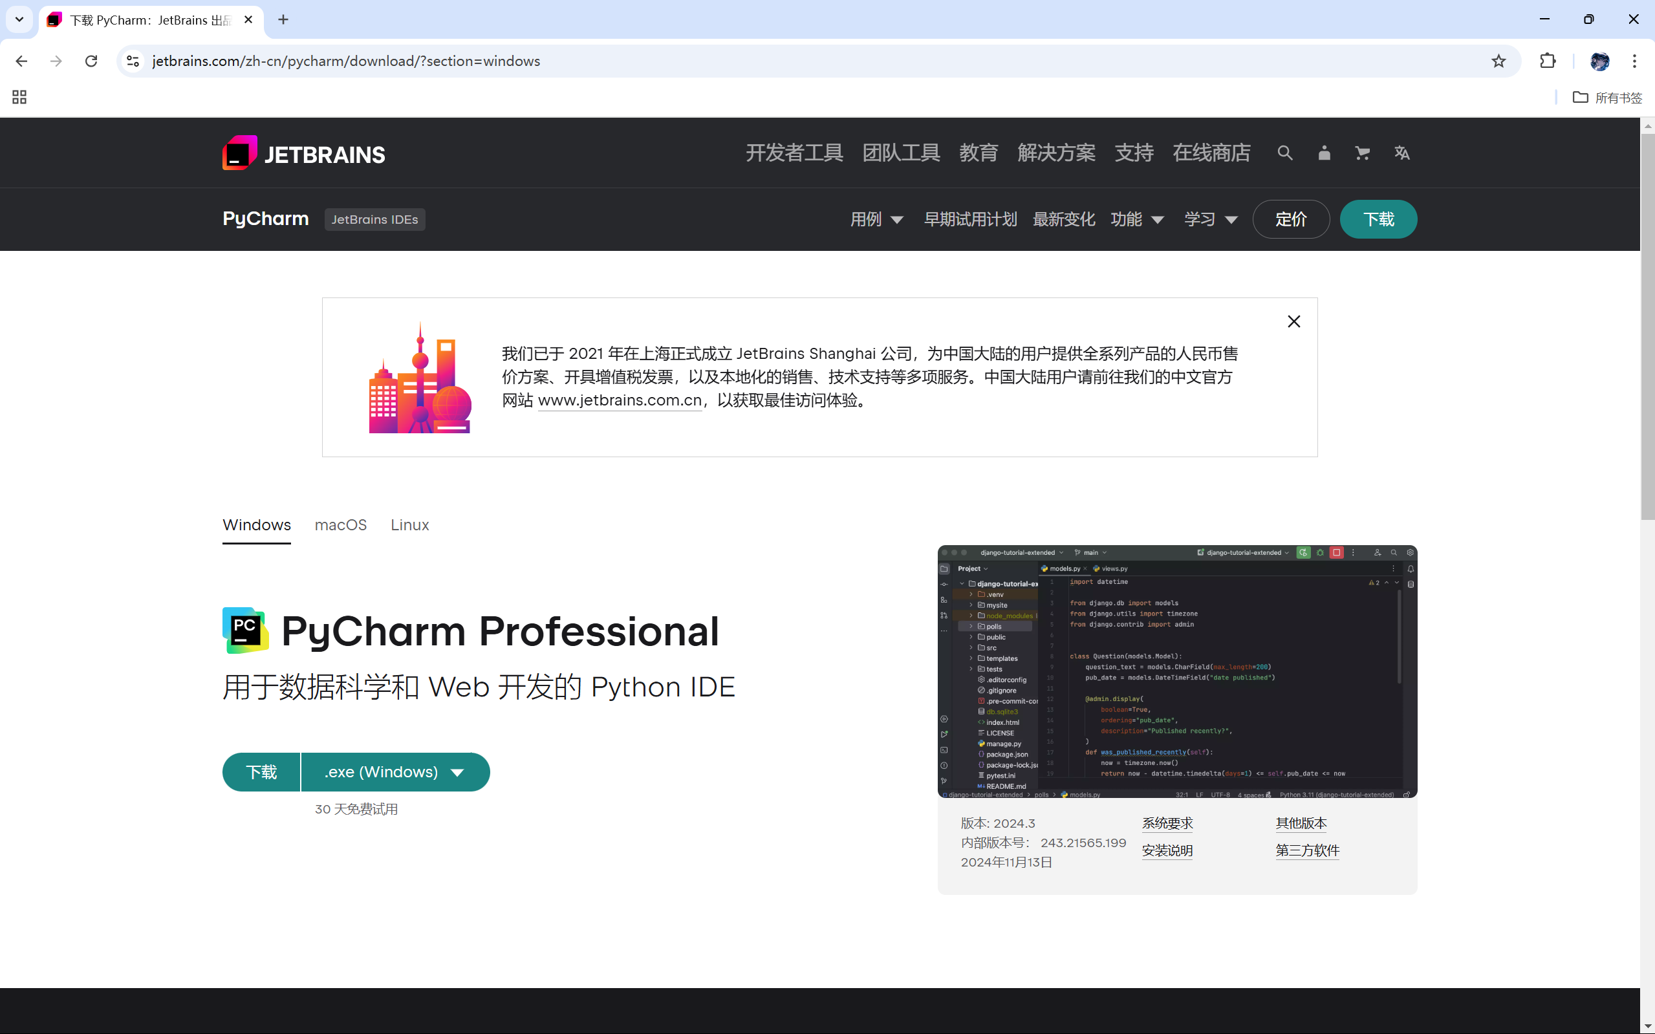Open the www.jetbrains.com.cn link
Screen dimensions: 1655x1034
tap(620, 400)
